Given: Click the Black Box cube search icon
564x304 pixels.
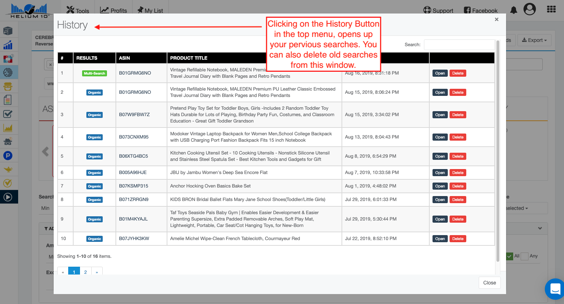Looking at the screenshot, I should tap(8, 31).
